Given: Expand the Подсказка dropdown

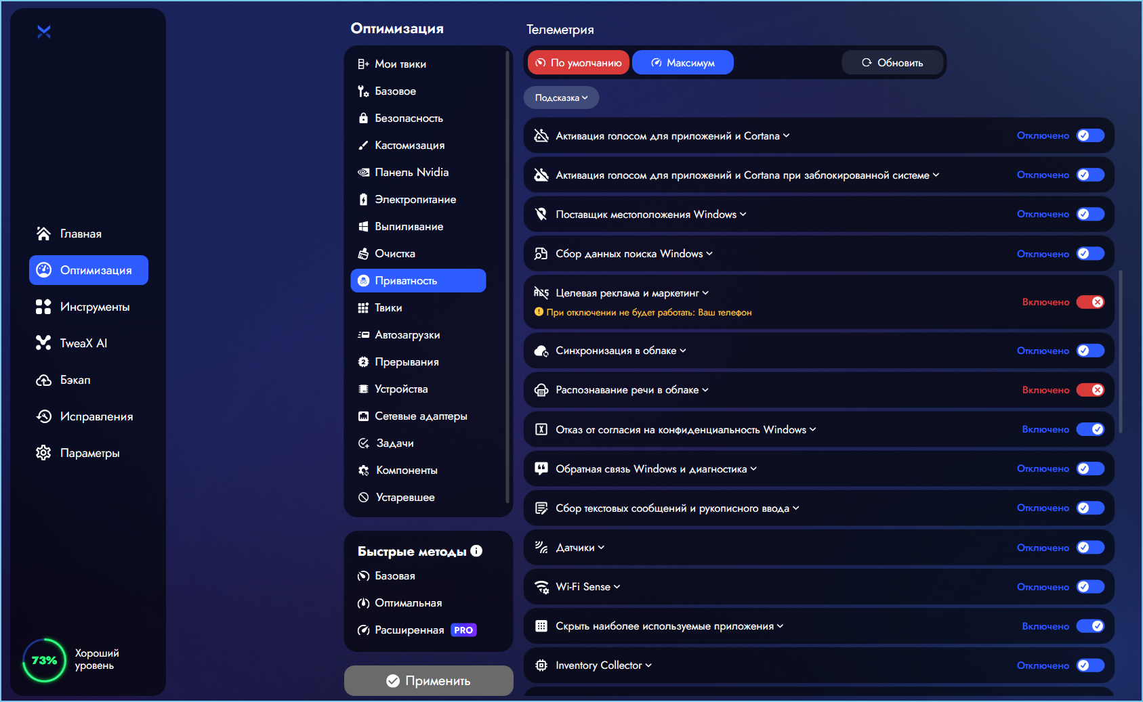Looking at the screenshot, I should coord(561,97).
